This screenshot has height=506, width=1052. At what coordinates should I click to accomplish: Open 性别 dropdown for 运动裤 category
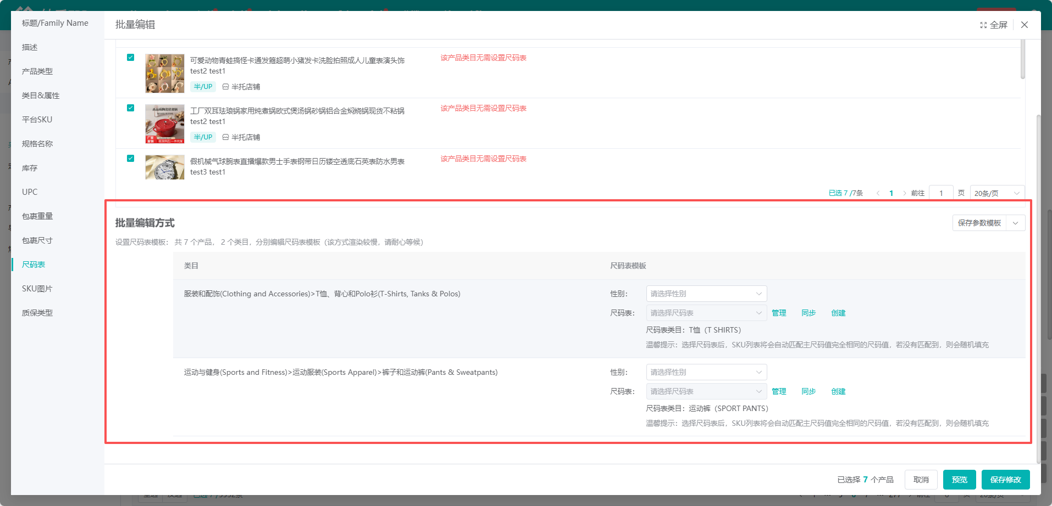coord(706,372)
